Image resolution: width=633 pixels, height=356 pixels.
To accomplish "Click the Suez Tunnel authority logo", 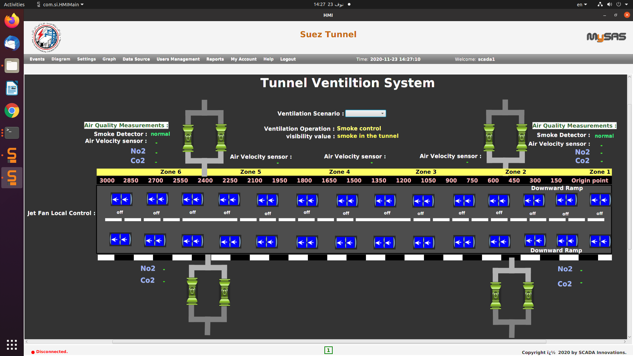I will pyautogui.click(x=46, y=38).
